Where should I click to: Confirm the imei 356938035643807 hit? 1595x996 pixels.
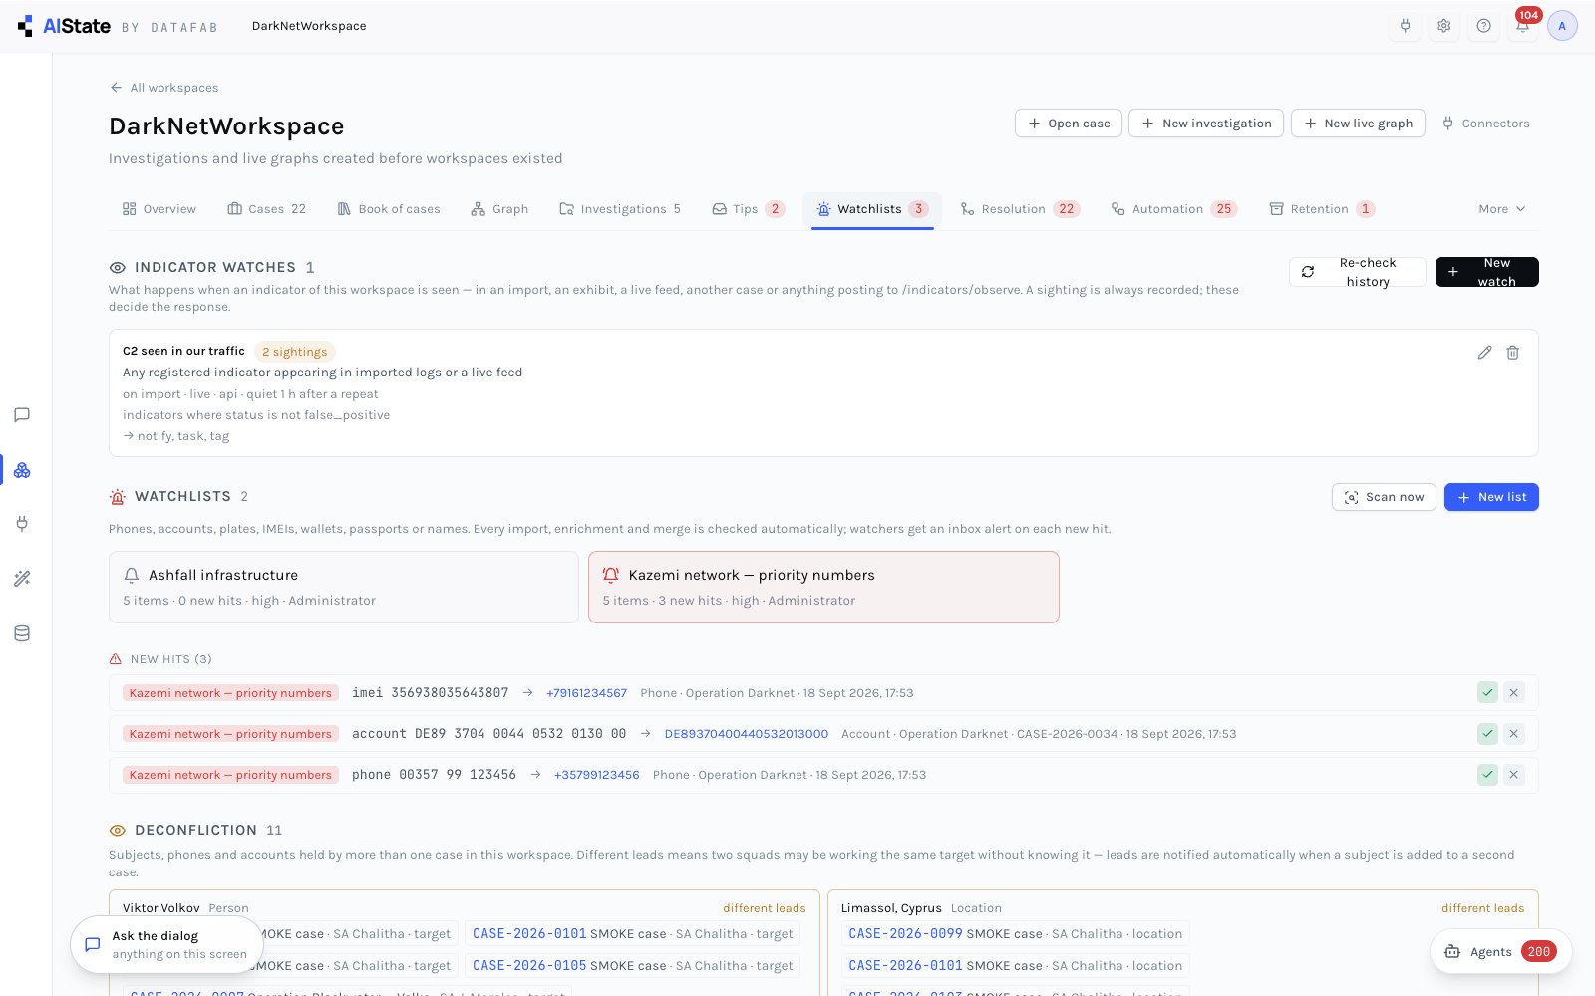[1487, 693]
